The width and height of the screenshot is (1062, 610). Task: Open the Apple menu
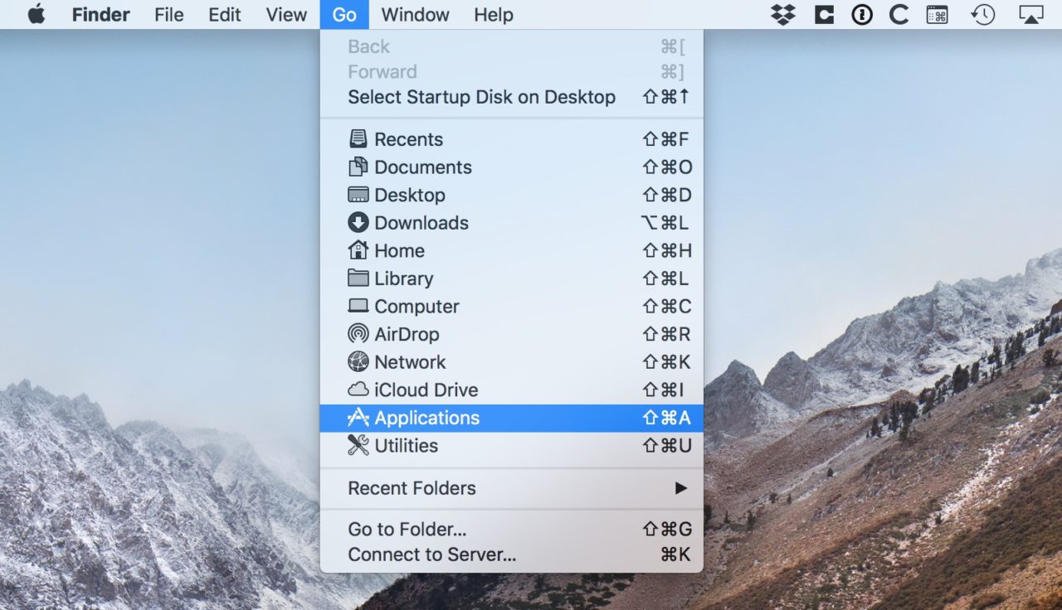pos(37,14)
